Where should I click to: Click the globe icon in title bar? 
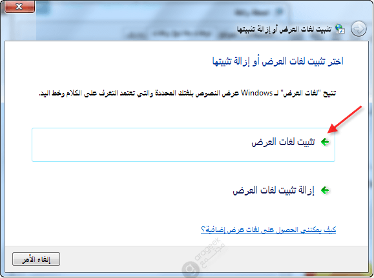[x=340, y=29]
